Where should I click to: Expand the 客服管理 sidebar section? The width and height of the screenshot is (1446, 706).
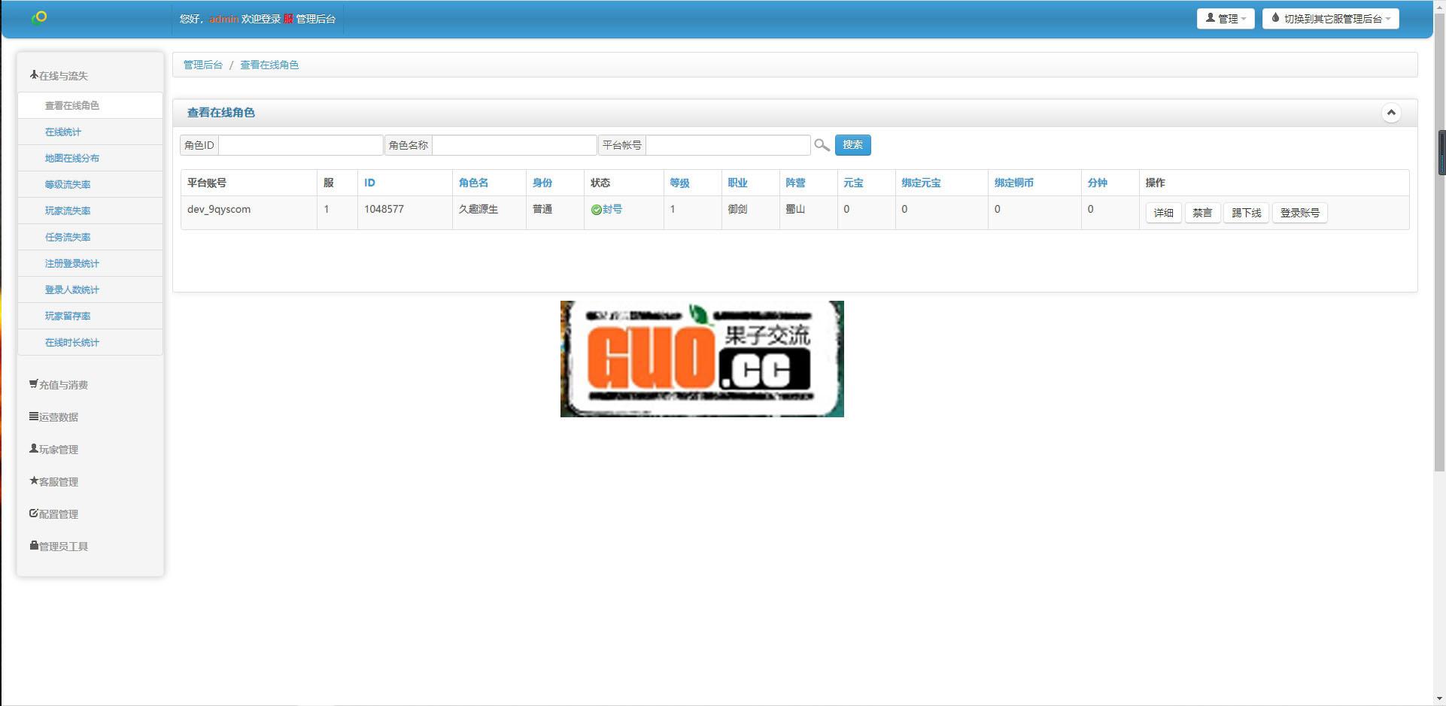[53, 482]
